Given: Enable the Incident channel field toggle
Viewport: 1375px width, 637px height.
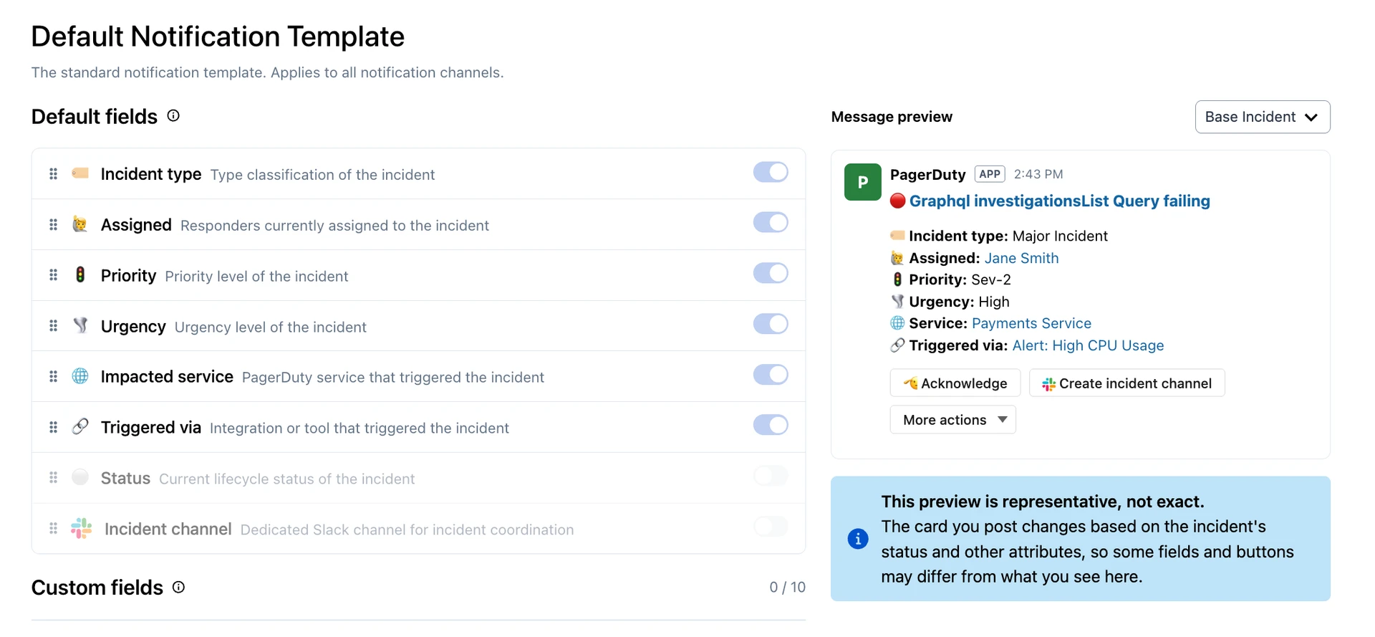Looking at the screenshot, I should [771, 526].
